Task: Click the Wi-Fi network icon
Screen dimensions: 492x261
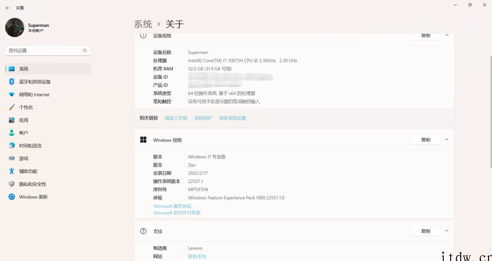Action: (12, 95)
